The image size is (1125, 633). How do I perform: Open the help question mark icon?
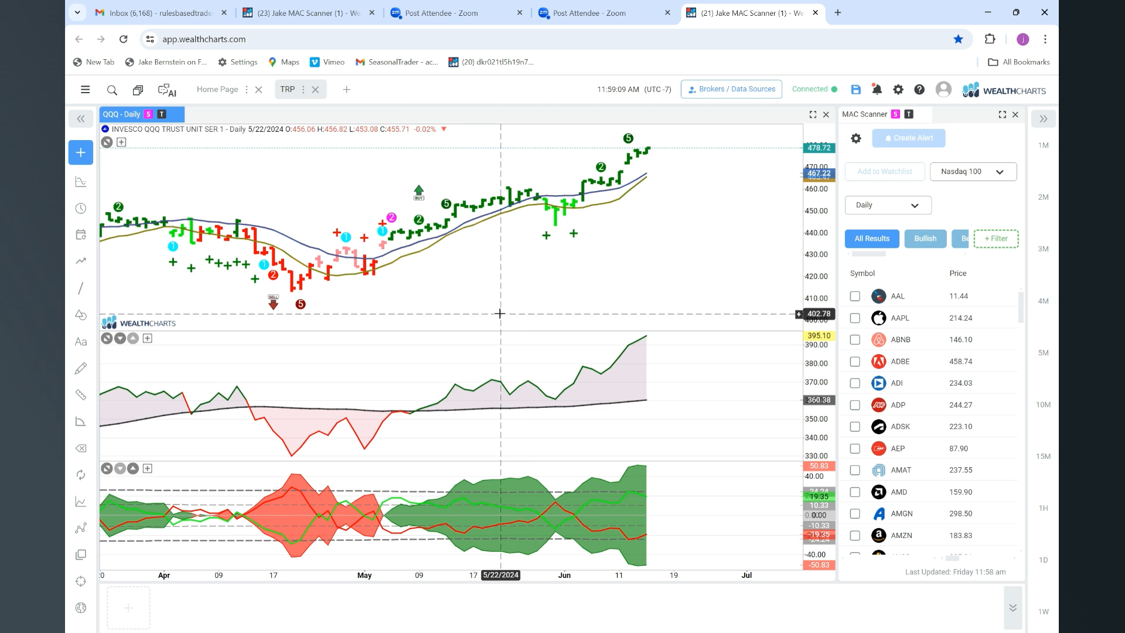(919, 90)
